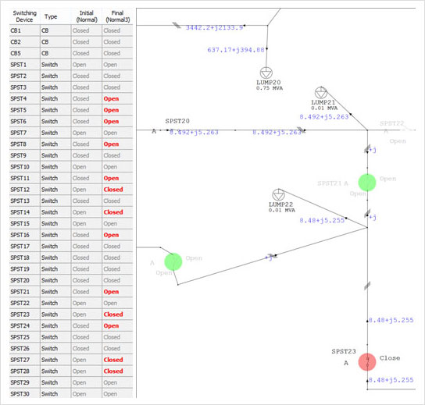425x405 pixels.
Task: Click the 637.17+j394.88 power flow value
Action: point(235,50)
